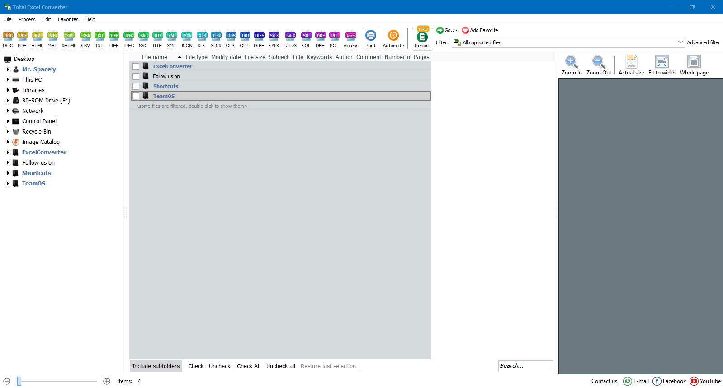Open the Process menu
Viewport: 723px width, 388px height.
pyautogui.click(x=27, y=19)
